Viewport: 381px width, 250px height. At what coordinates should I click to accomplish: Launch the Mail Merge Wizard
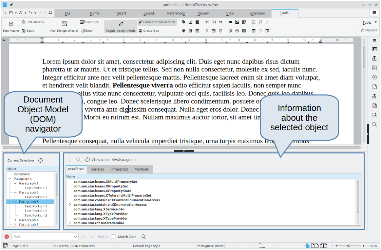click(64, 26)
